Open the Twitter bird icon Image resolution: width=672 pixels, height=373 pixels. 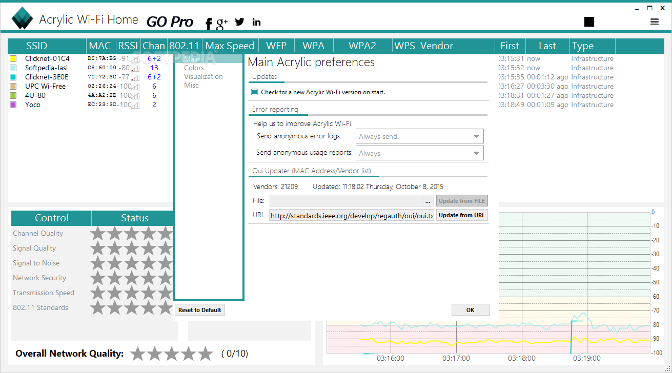(239, 22)
